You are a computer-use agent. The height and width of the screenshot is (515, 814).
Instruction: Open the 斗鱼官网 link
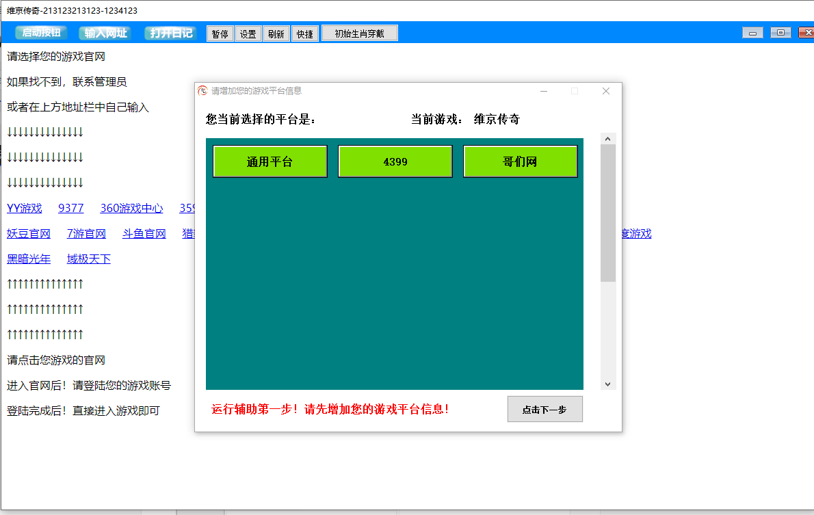[144, 233]
